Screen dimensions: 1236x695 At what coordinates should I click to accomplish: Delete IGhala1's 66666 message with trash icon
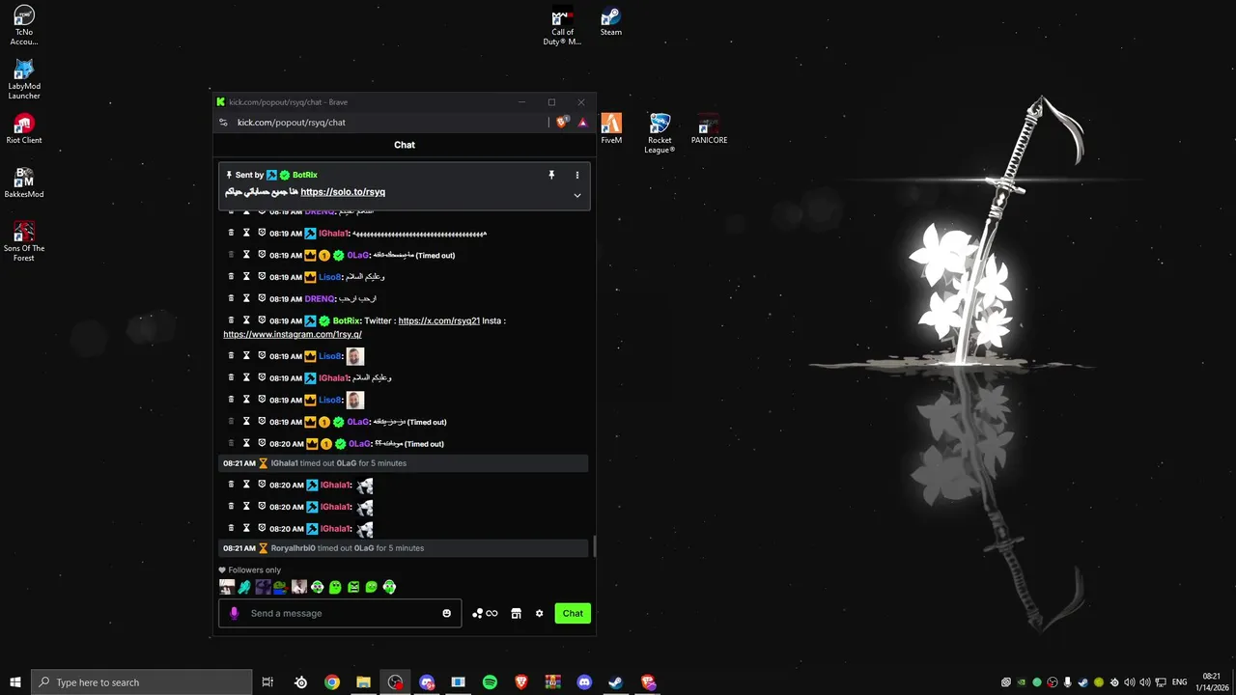point(231,233)
